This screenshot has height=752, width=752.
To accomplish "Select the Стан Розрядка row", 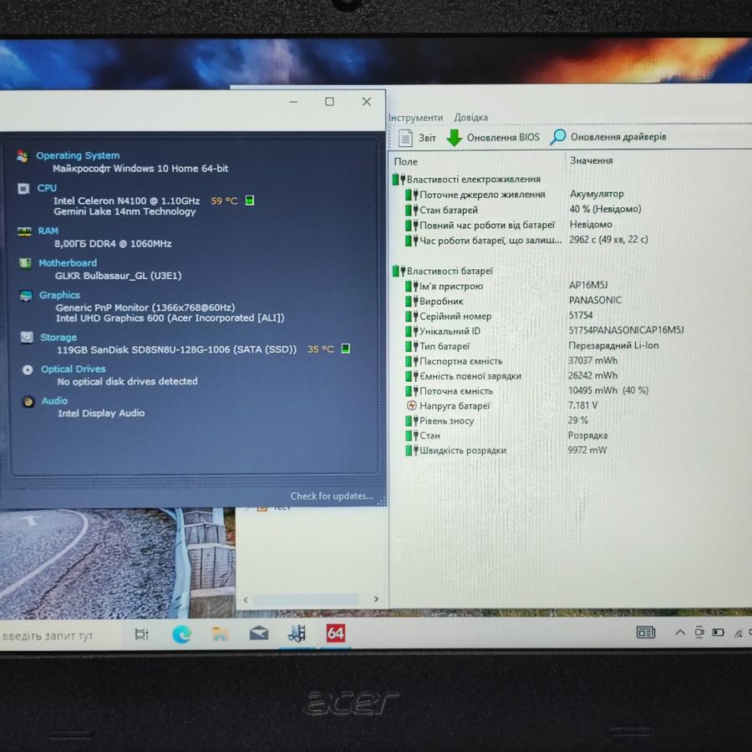I will pos(506,435).
